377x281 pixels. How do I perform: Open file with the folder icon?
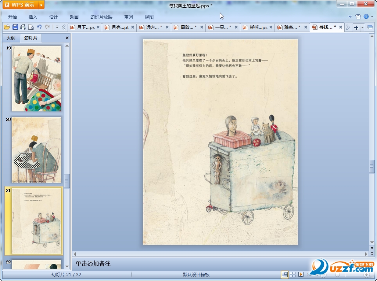[x=7, y=27]
